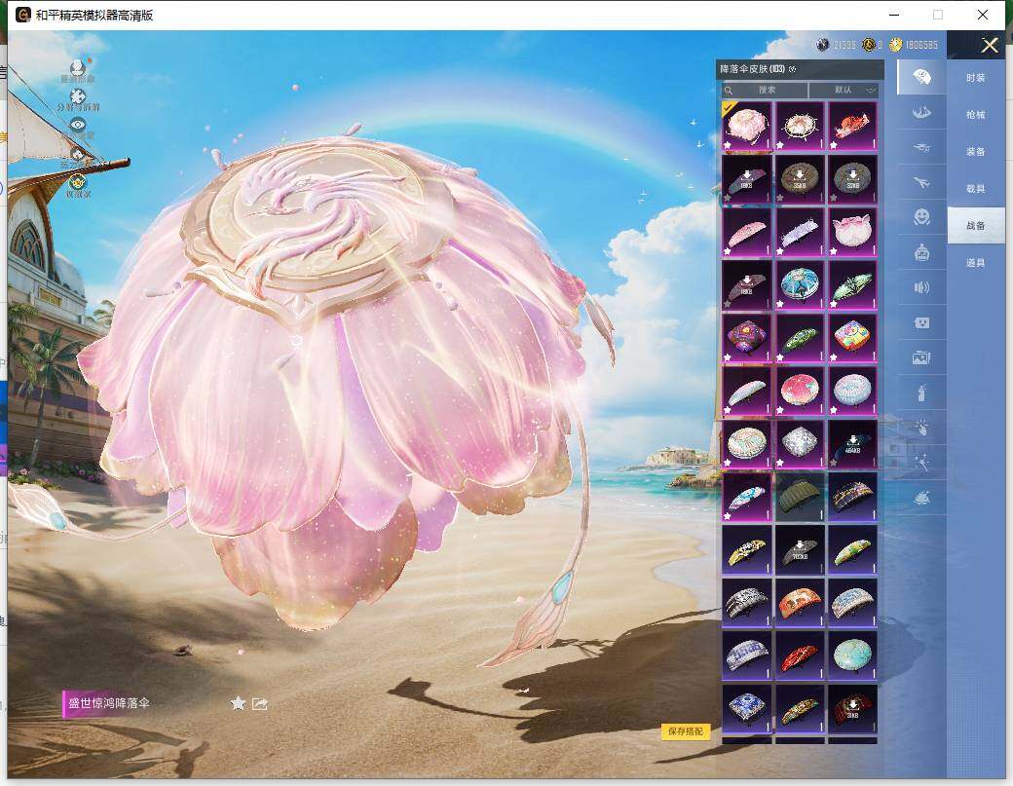Switch to the 装备 tab
Screen dimensions: 1013x786
coord(976,151)
